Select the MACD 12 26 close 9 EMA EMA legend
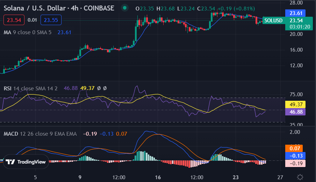 (40, 134)
